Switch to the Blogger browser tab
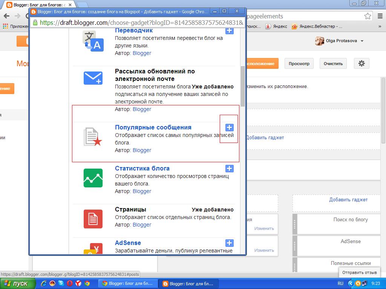Viewport: 386px width, 289px height. tap(39, 5)
